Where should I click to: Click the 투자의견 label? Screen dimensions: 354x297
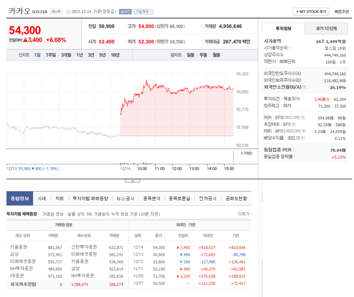tap(272, 99)
